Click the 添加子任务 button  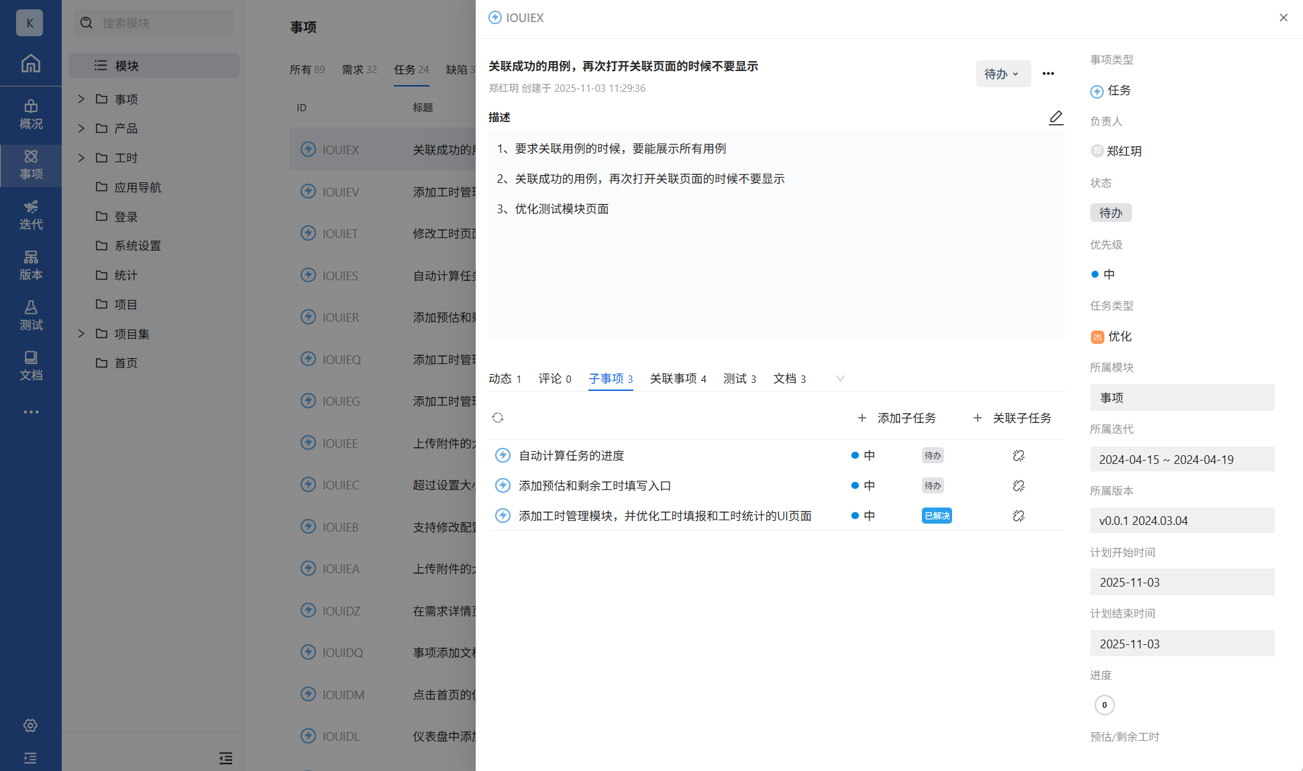coord(897,418)
